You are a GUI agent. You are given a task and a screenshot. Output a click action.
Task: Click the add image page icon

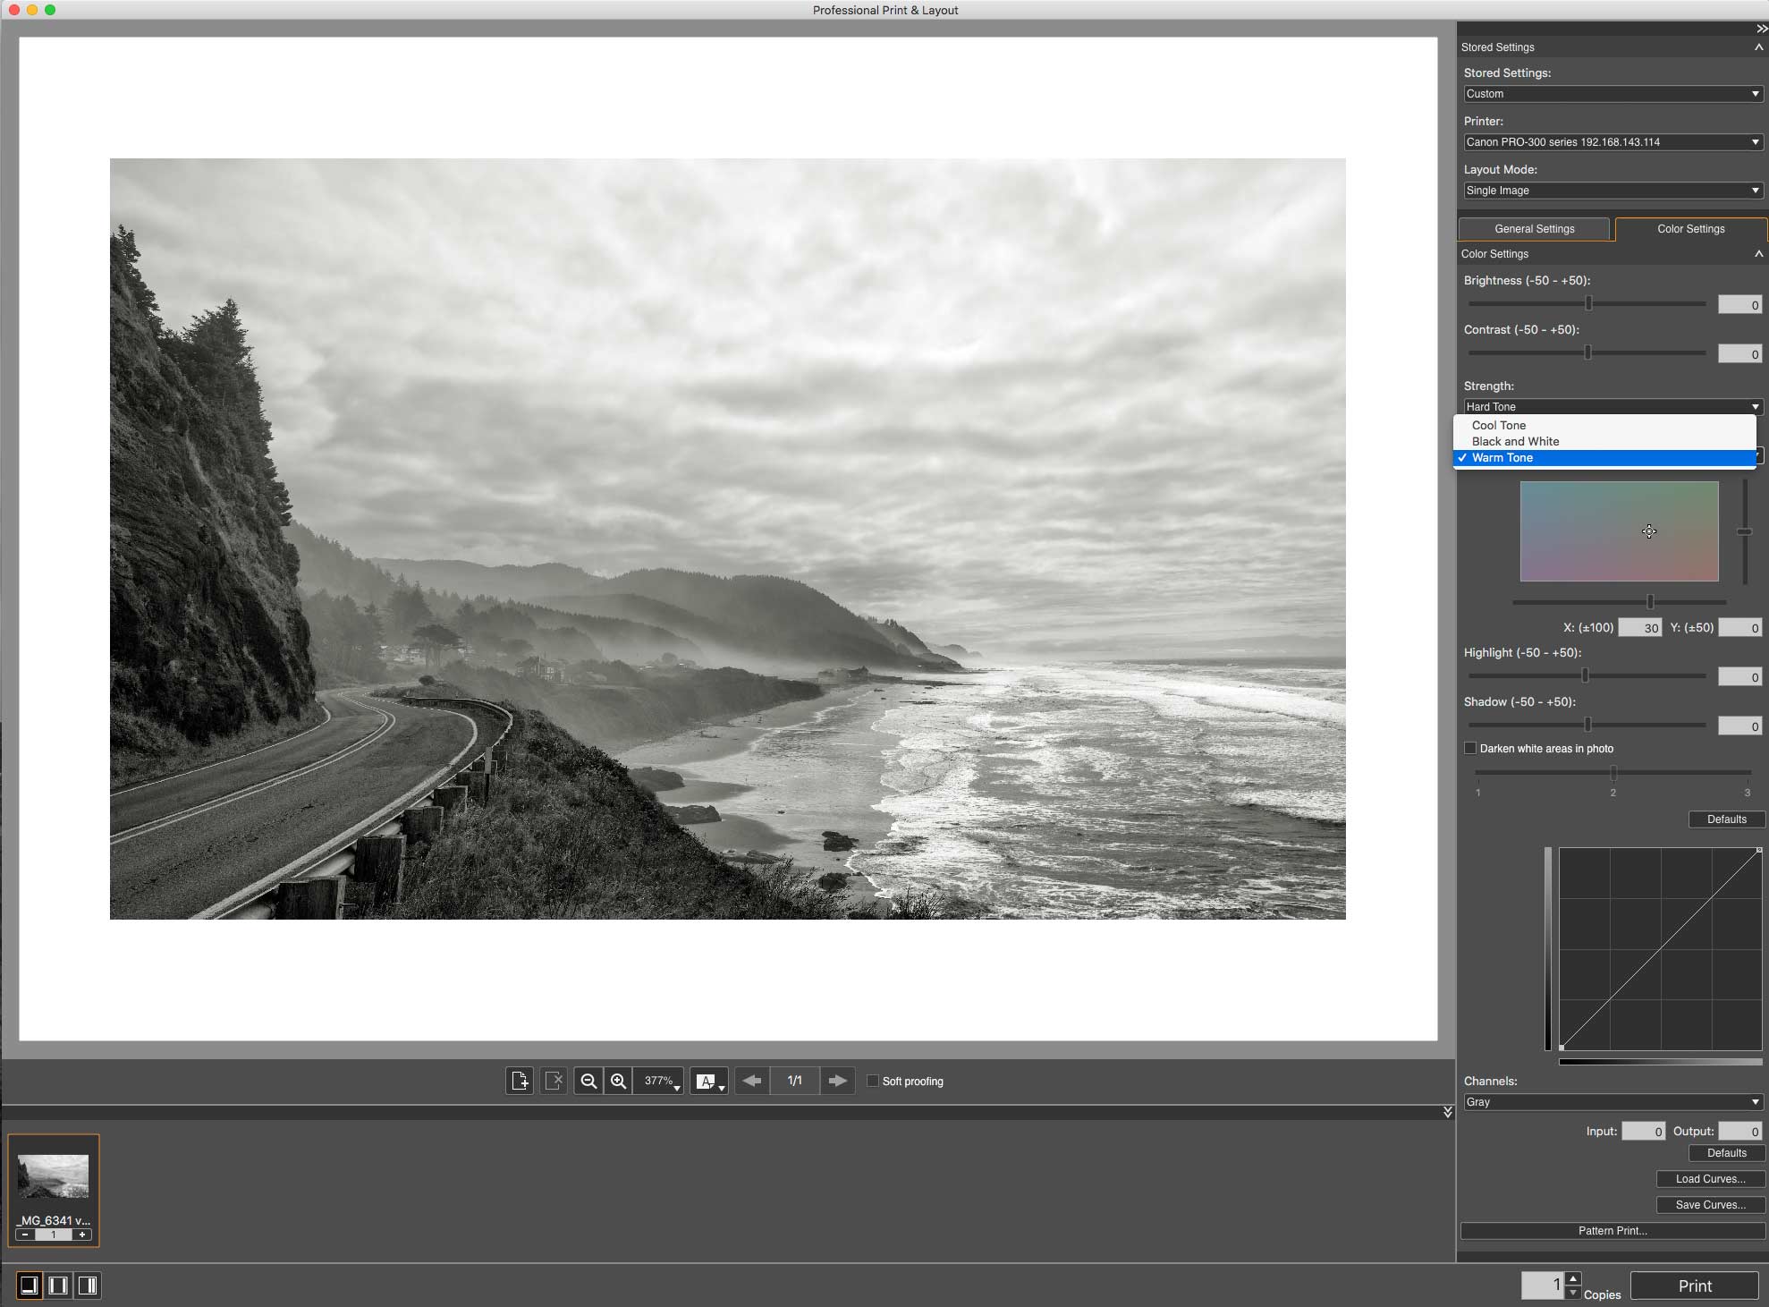point(520,1081)
